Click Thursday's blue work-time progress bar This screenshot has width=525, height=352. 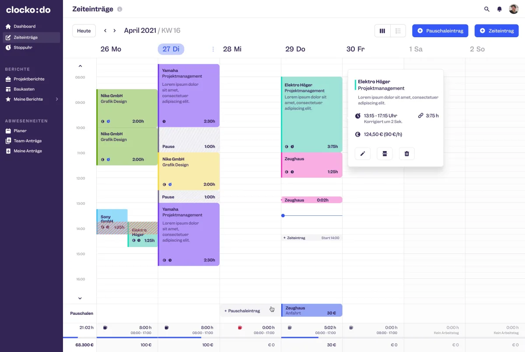300,337
